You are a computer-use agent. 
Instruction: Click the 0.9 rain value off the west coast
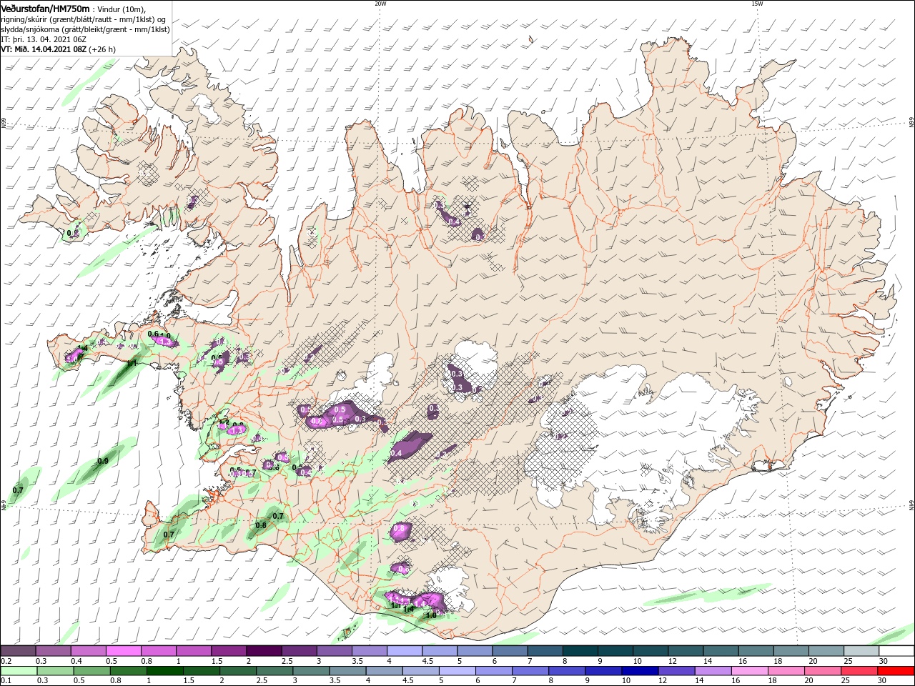pos(102,461)
